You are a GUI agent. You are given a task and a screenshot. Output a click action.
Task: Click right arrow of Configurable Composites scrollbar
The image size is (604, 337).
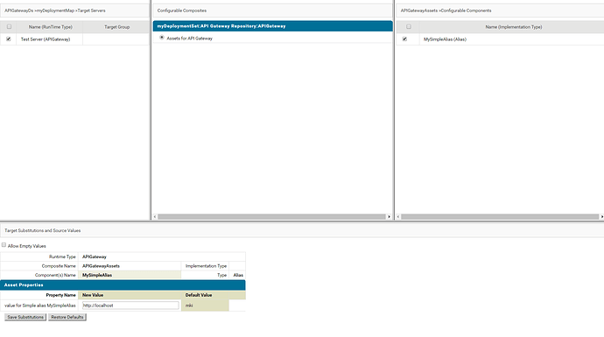[389, 217]
